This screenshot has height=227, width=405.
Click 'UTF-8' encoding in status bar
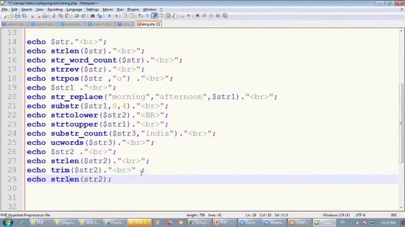coord(360,215)
